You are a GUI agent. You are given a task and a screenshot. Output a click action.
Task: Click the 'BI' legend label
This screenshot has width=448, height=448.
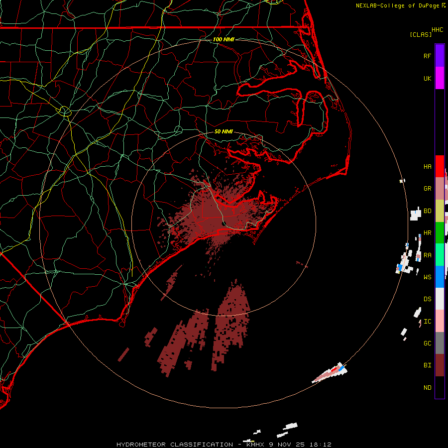coord(427,365)
